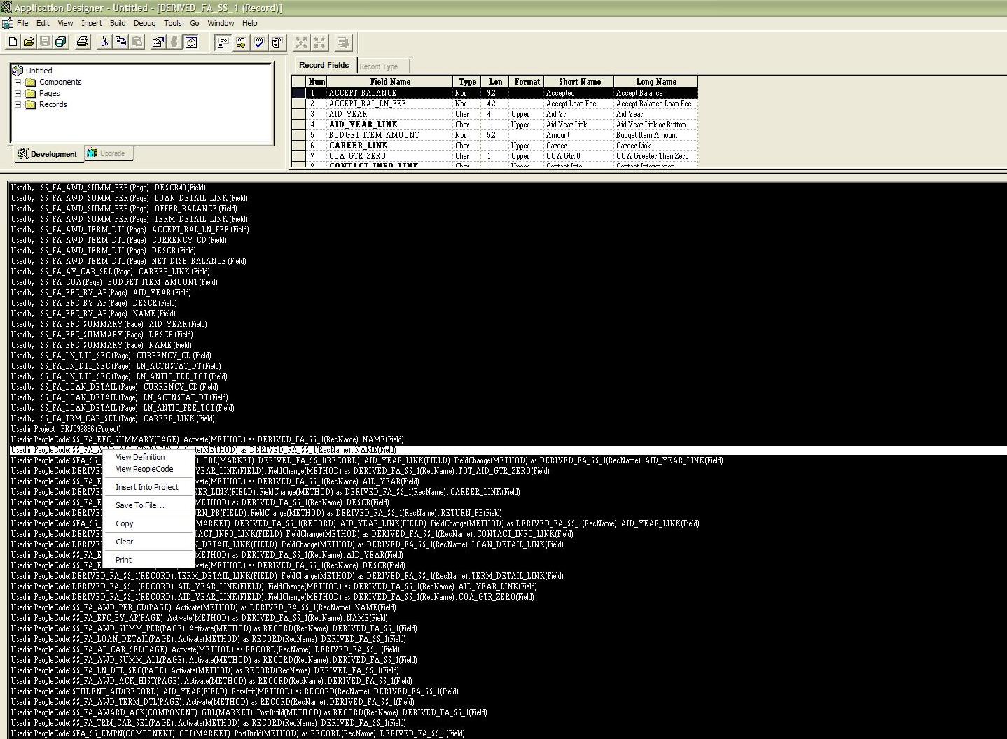The height and width of the screenshot is (739, 1007).
Task: Open the Tools menu
Action: [x=173, y=23]
